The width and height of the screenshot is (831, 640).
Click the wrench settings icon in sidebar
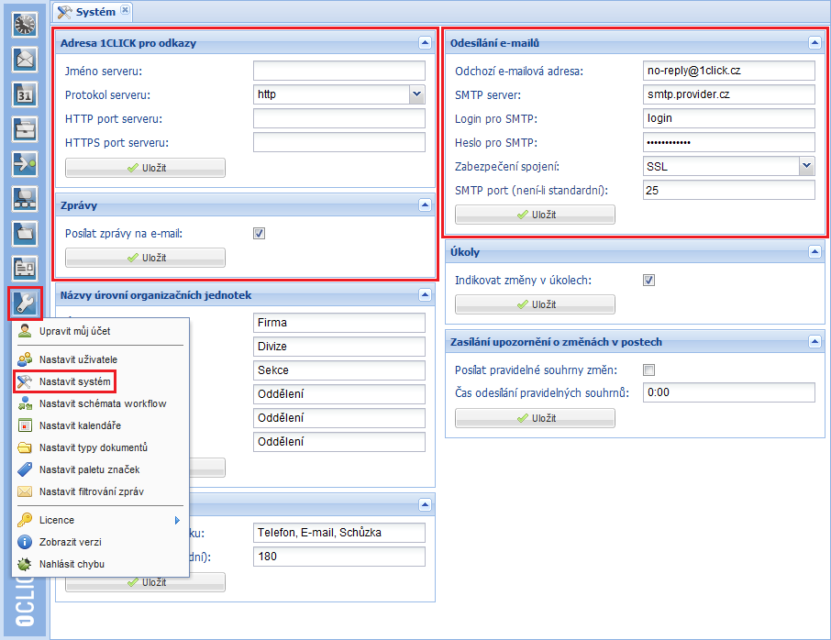pos(24,303)
